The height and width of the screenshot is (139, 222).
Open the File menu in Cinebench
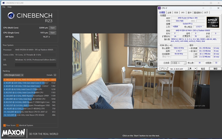pyautogui.click(x=4, y=7)
